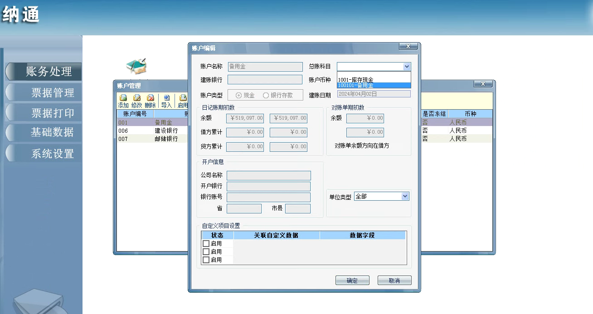This screenshot has width=593, height=314.
Task: Click the 修改 (Edit) account toolbar icon
Action: [136, 101]
